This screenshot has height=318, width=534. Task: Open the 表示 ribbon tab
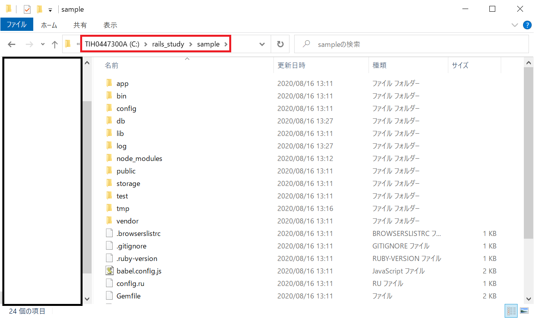point(110,25)
